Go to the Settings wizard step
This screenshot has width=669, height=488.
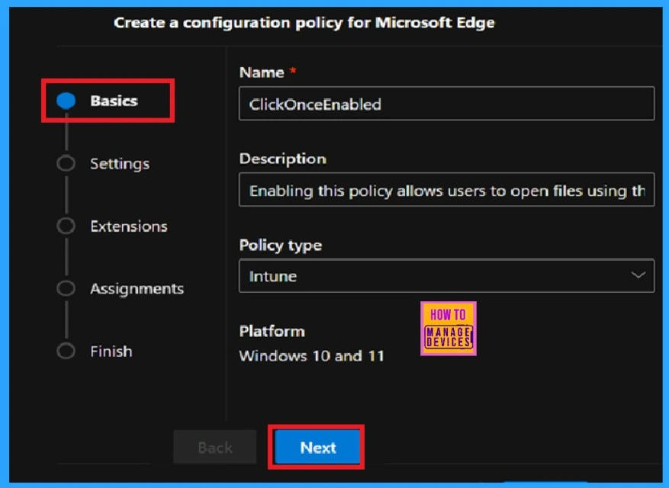pos(120,163)
